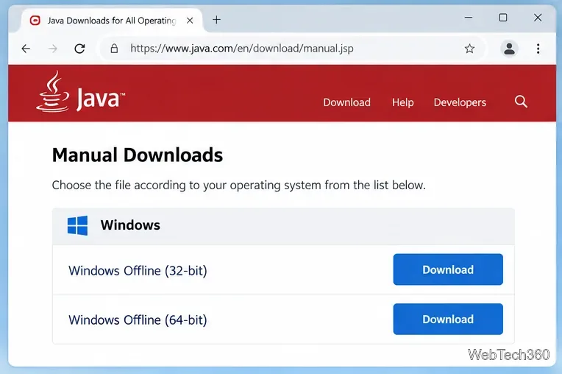Click the browser back arrow

pos(26,49)
